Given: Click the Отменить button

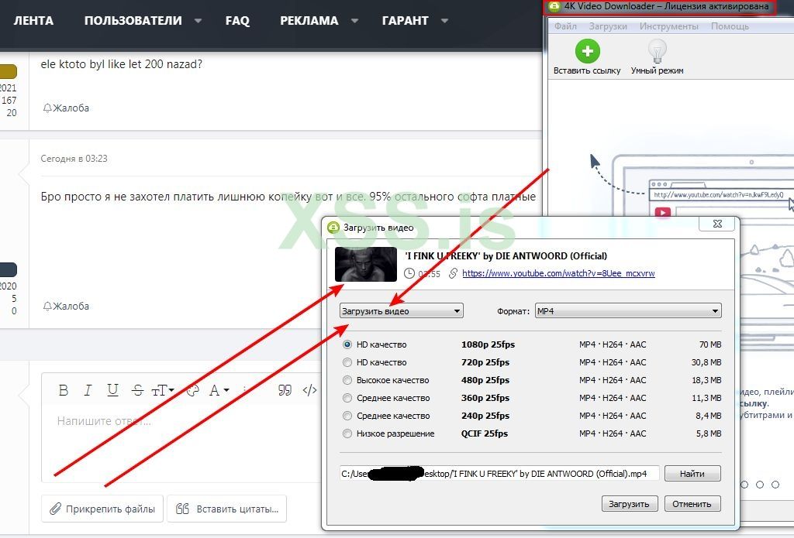Looking at the screenshot, I should click(692, 504).
